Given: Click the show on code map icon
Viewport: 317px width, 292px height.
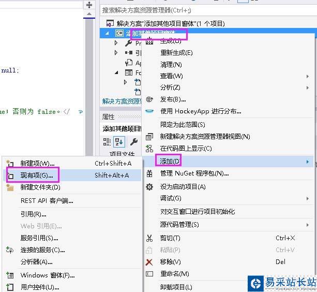Looking at the screenshot, I should (149, 149).
